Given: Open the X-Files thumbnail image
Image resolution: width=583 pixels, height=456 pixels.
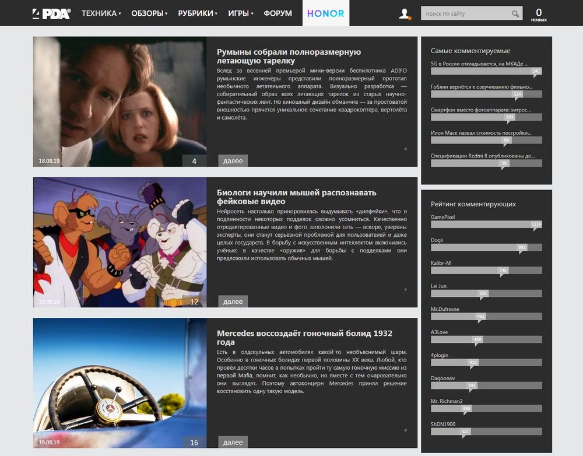Looking at the screenshot, I should pyautogui.click(x=120, y=101).
